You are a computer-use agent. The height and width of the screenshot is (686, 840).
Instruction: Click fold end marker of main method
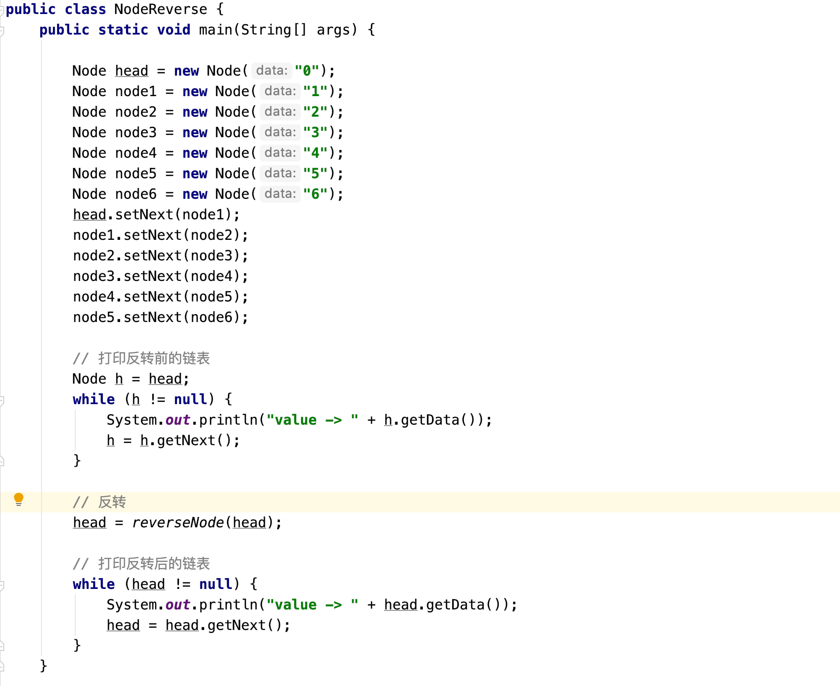(x=2, y=666)
